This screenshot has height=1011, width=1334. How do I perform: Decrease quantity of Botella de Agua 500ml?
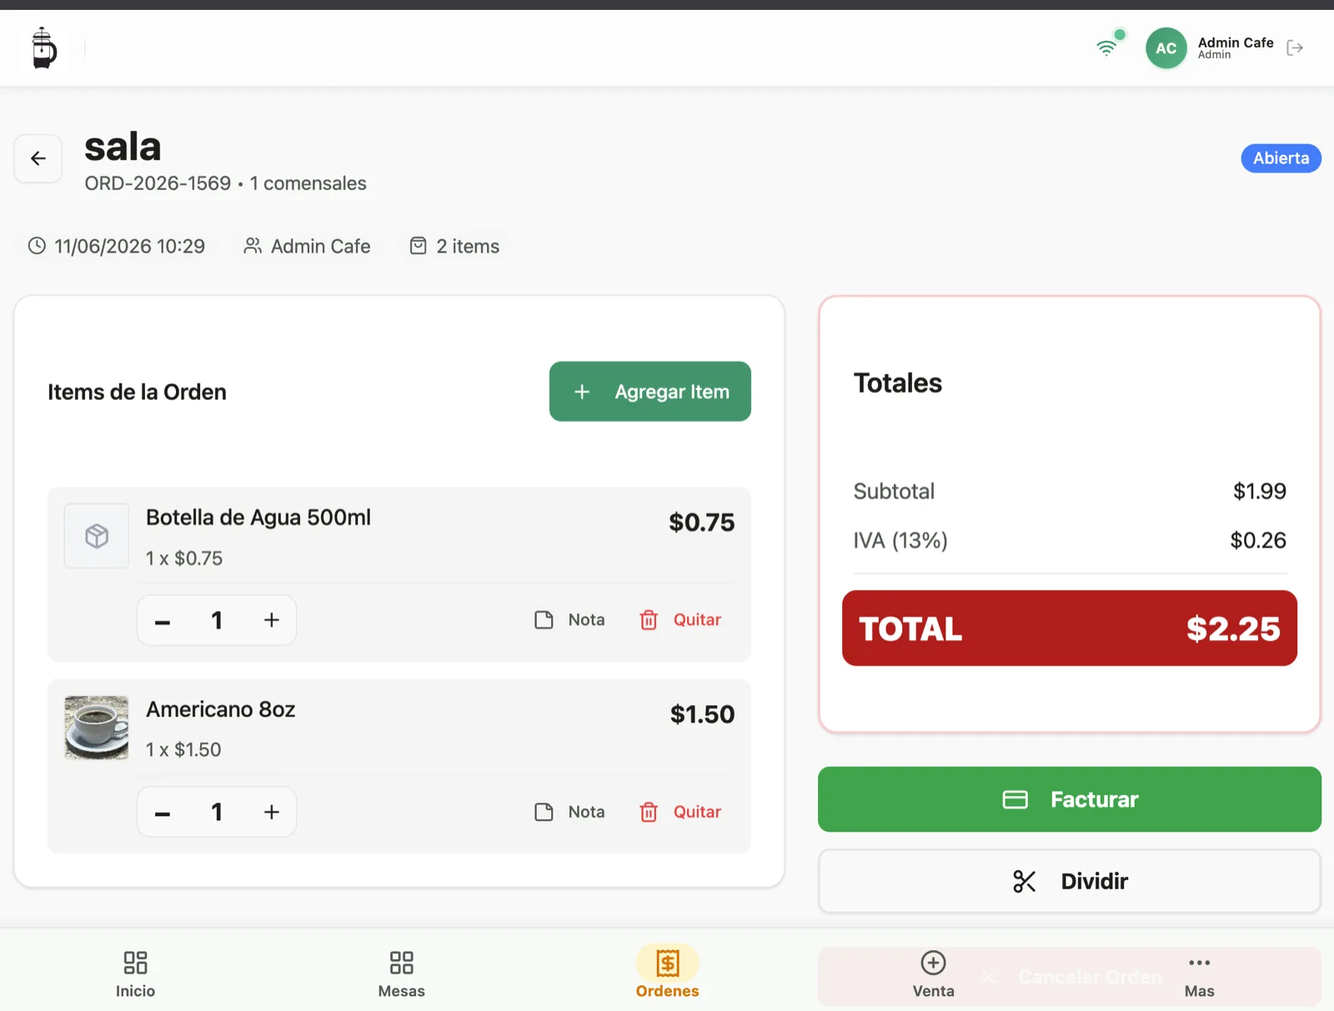(163, 621)
